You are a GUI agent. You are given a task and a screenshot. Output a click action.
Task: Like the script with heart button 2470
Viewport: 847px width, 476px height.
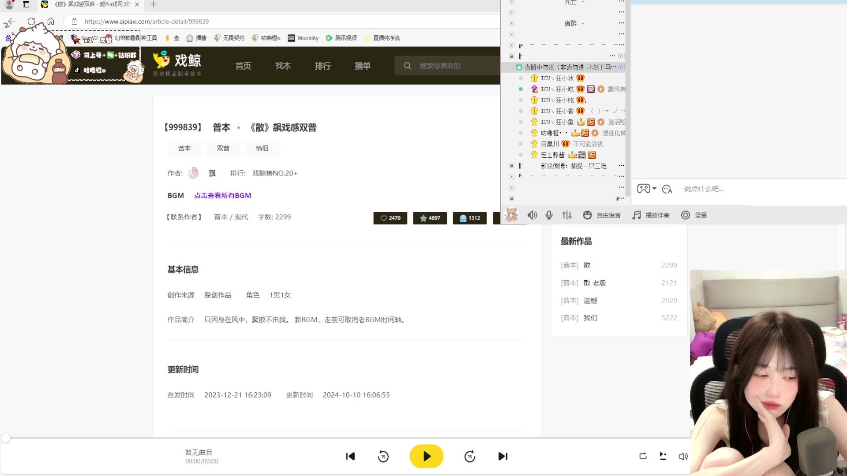click(390, 218)
